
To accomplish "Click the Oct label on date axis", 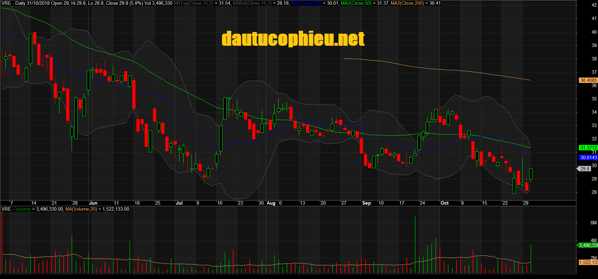I will tap(444, 203).
